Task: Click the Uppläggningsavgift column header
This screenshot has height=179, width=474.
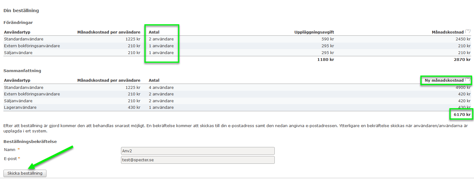Action: (x=314, y=32)
